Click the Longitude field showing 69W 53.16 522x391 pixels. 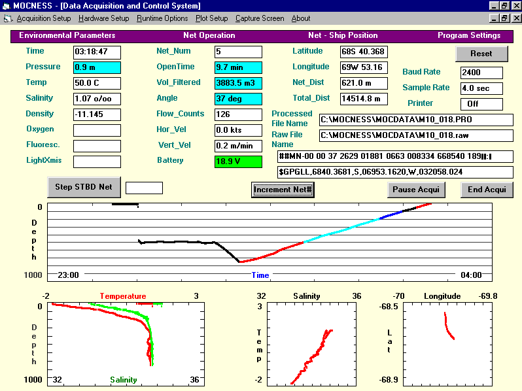(364, 67)
